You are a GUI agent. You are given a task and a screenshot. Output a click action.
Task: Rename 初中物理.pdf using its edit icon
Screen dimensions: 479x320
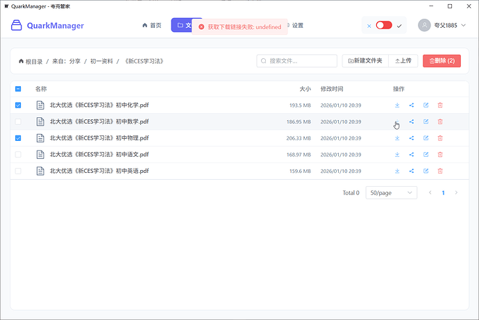tap(426, 138)
